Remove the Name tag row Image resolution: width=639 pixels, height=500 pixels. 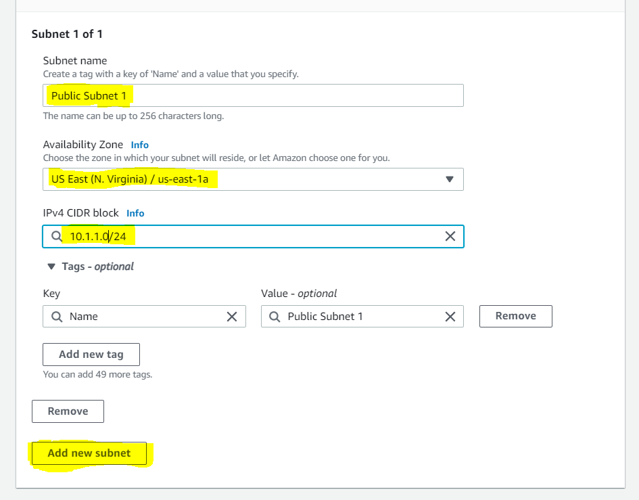point(515,316)
